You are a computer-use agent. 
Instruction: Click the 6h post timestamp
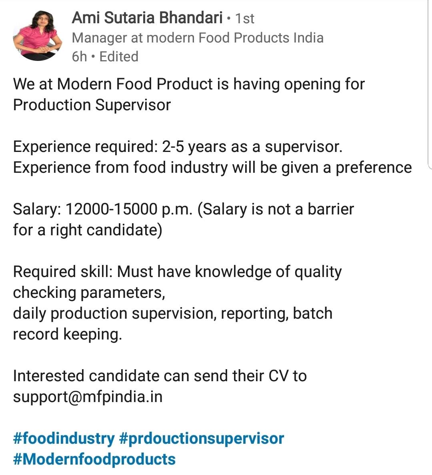[79, 57]
